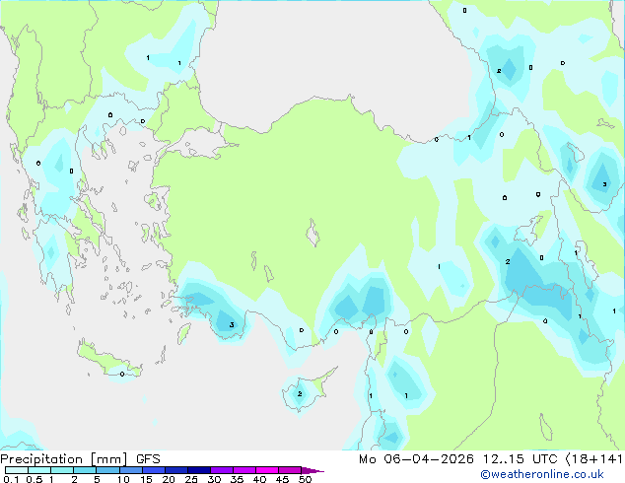Select the 2–5 mm legend swatch
Screen dimensions: 625x483
(85, 470)
